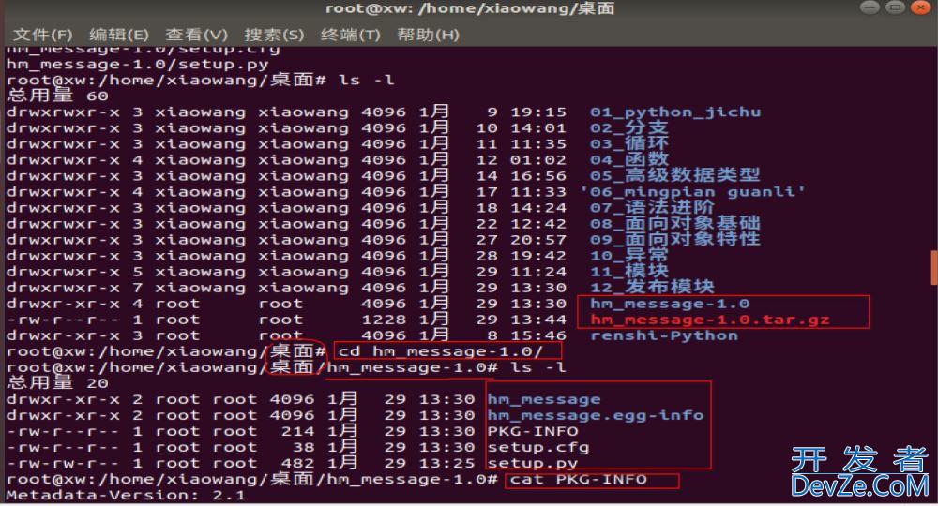
Task: Click directory name 09_面向对象特性
Action: [674, 240]
